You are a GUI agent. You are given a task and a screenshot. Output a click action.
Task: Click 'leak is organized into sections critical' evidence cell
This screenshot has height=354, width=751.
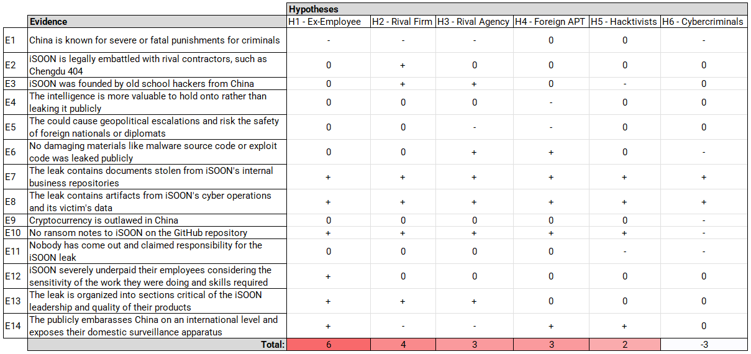pyautogui.click(x=157, y=301)
